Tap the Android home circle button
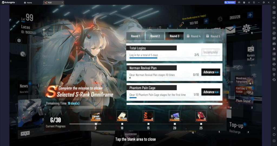This screenshot has width=277, height=146. coord(274,135)
